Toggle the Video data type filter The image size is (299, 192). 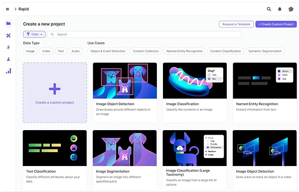46,51
